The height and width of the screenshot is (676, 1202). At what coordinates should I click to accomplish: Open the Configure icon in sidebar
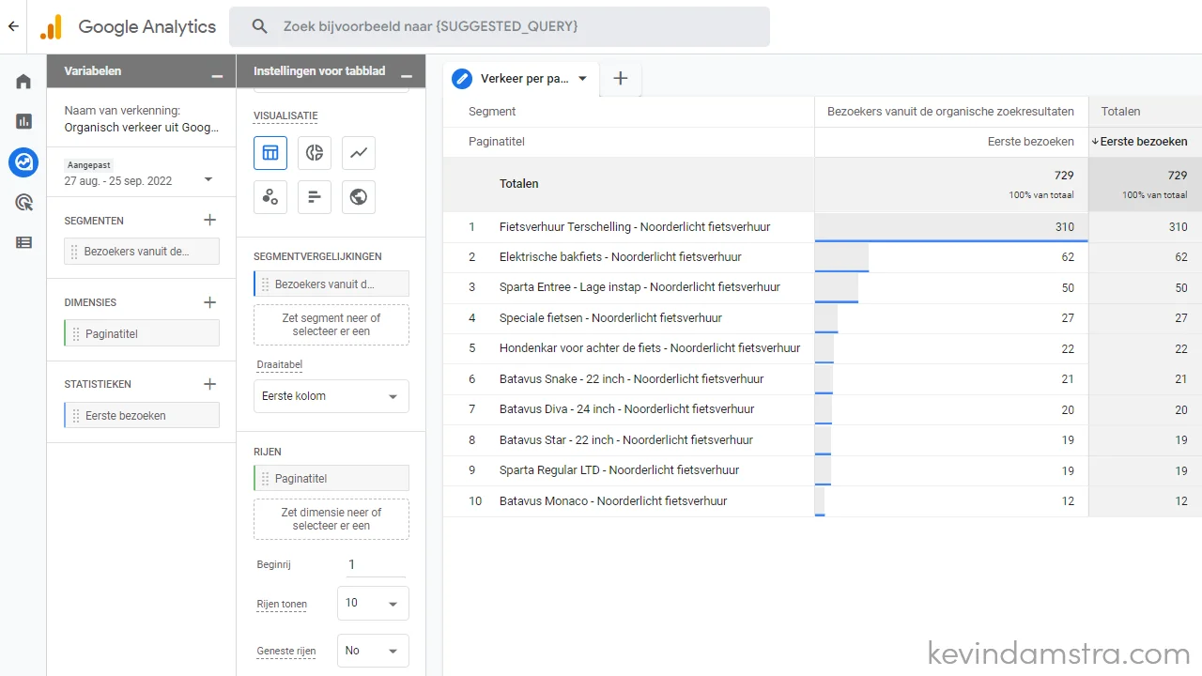point(23,242)
